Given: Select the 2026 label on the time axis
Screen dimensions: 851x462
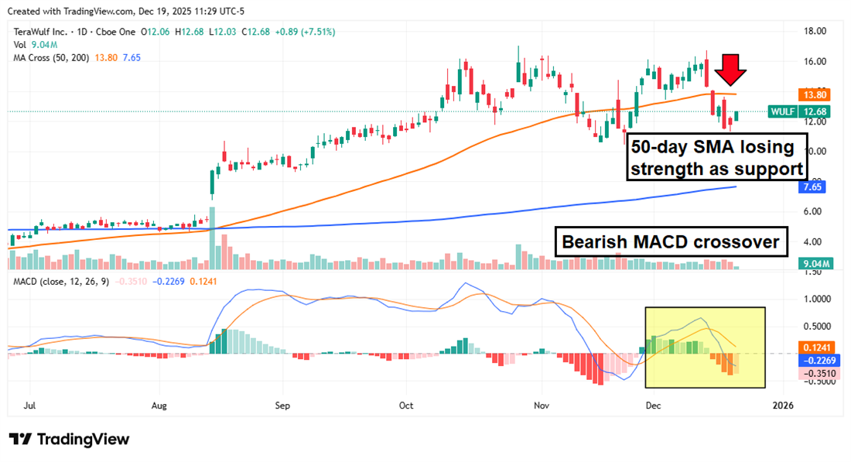Looking at the screenshot, I should click(x=784, y=405).
